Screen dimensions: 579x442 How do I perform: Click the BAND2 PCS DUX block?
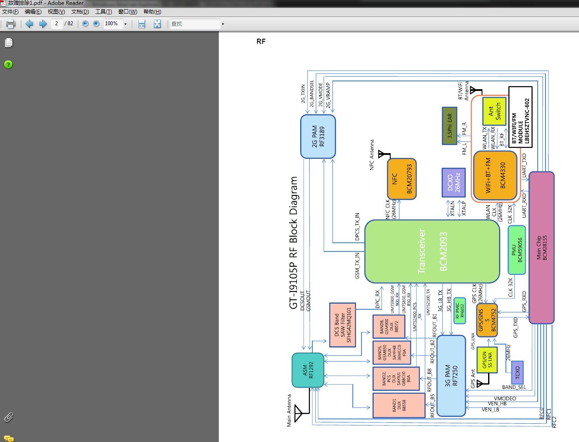click(x=396, y=379)
